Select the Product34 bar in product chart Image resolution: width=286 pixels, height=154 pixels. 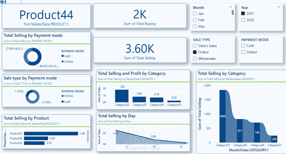pos(34,143)
